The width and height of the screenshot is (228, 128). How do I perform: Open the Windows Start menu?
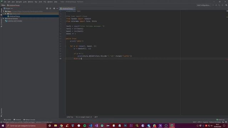point(3,126)
